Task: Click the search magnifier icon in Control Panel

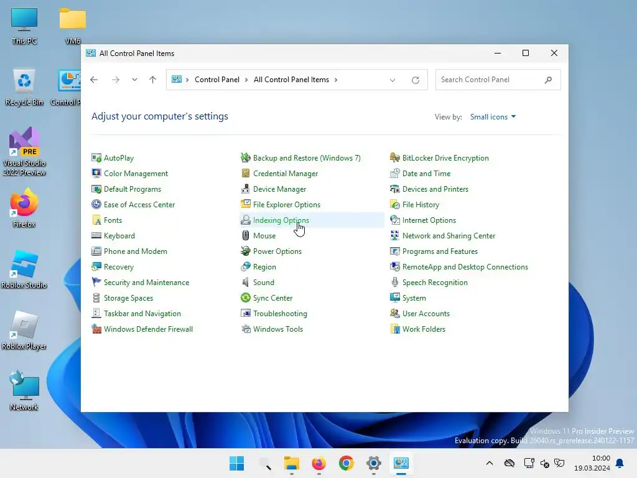Action: 549,80
